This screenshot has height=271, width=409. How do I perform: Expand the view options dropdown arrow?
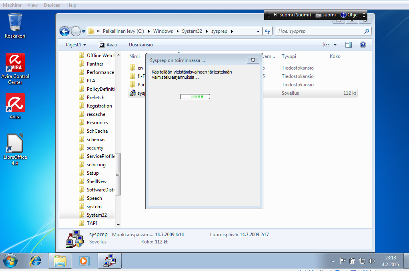[x=335, y=45]
